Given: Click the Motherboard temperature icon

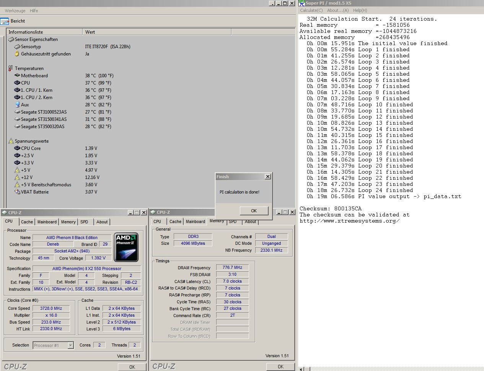Looking at the screenshot, I should [x=17, y=76].
